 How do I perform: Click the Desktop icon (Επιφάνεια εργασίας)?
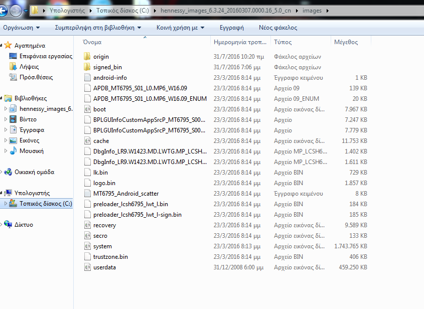tap(13, 56)
